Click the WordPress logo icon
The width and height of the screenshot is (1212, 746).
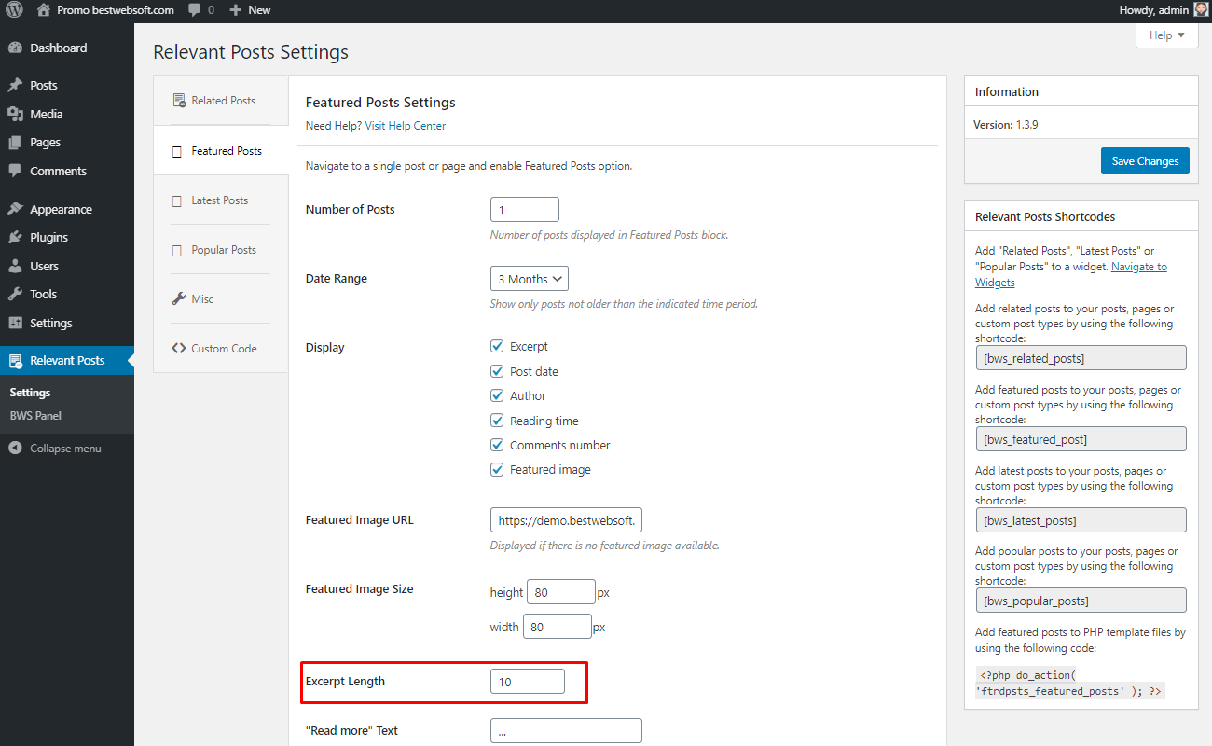point(14,10)
